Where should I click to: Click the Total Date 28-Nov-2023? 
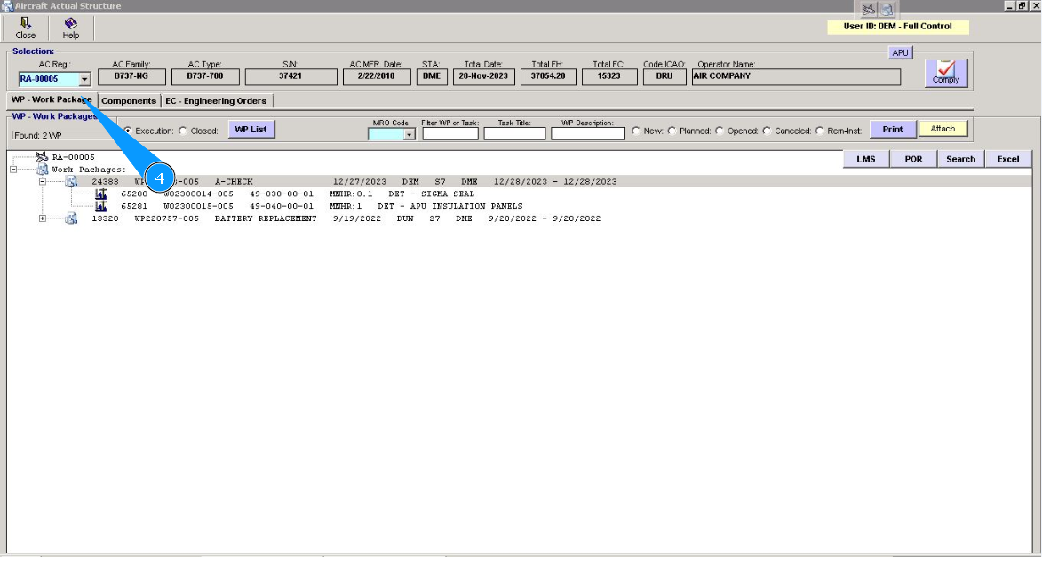[484, 76]
